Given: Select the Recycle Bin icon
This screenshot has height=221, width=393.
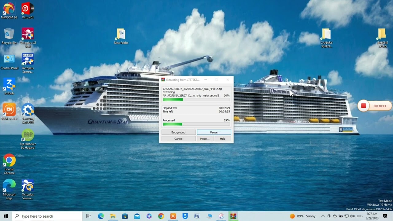Looking at the screenshot, I should point(9,36).
